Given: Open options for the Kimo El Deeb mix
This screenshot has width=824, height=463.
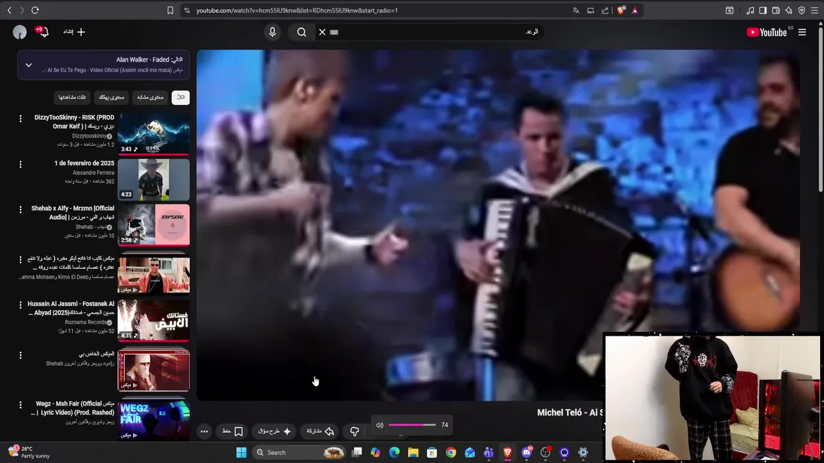Looking at the screenshot, I should (x=20, y=260).
